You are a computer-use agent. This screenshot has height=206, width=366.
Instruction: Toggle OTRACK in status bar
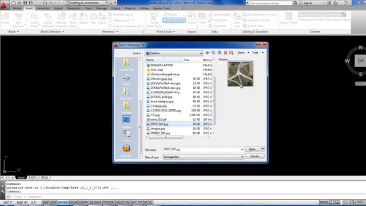(x=108, y=202)
